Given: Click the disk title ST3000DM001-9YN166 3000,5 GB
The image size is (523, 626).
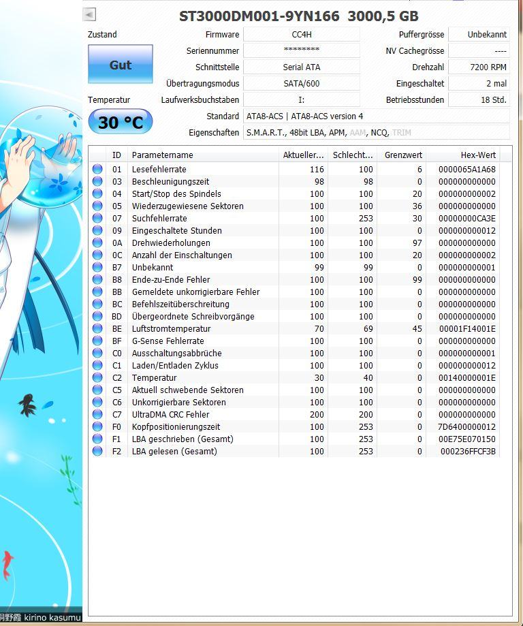Looking at the screenshot, I should pos(299,16).
